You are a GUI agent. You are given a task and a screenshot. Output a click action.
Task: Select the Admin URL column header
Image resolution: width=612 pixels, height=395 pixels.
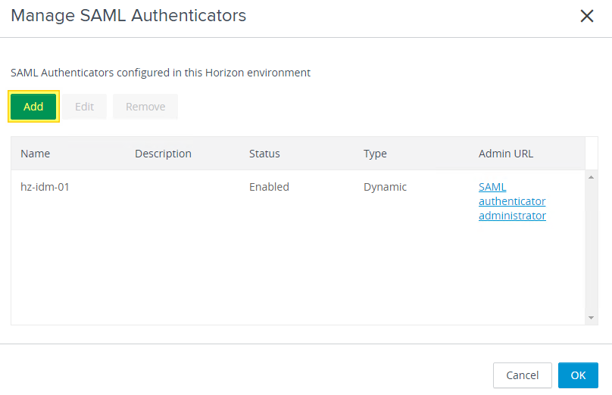(506, 154)
